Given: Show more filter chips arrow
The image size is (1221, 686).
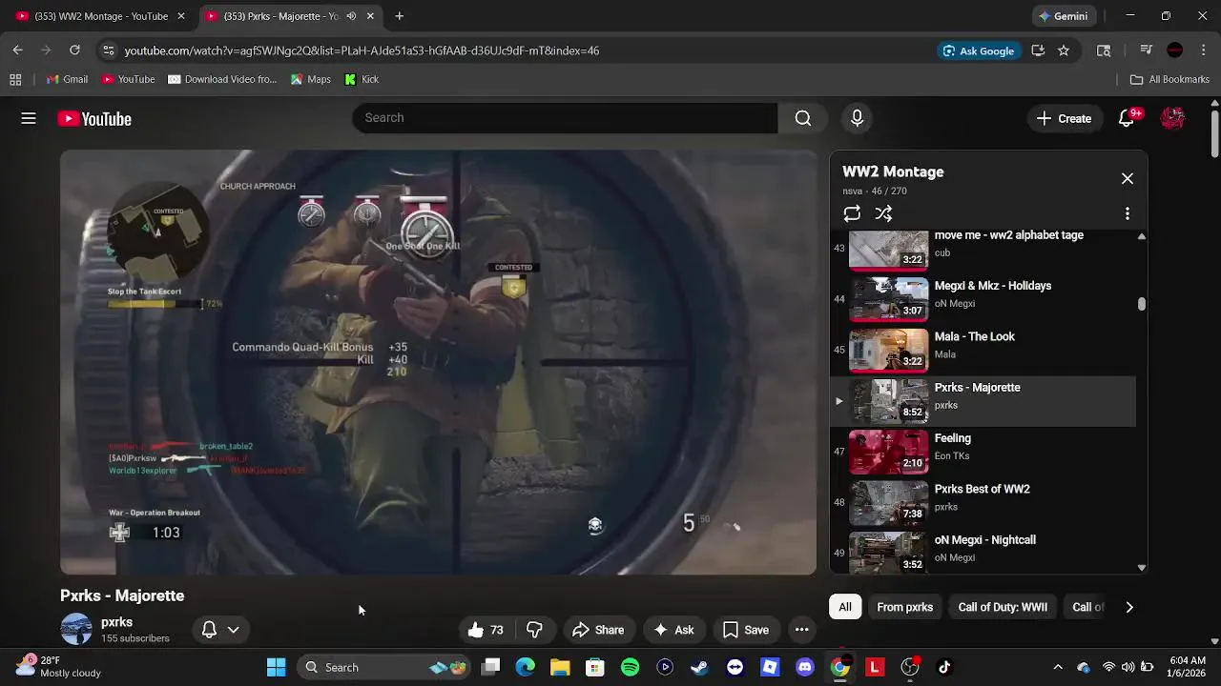Looking at the screenshot, I should [1129, 607].
